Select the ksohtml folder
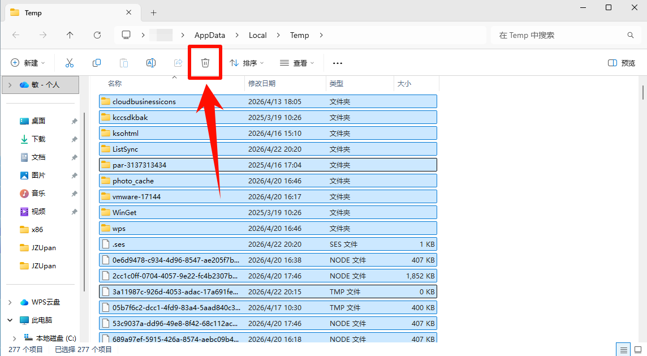The width and height of the screenshot is (647, 356). pos(268,134)
